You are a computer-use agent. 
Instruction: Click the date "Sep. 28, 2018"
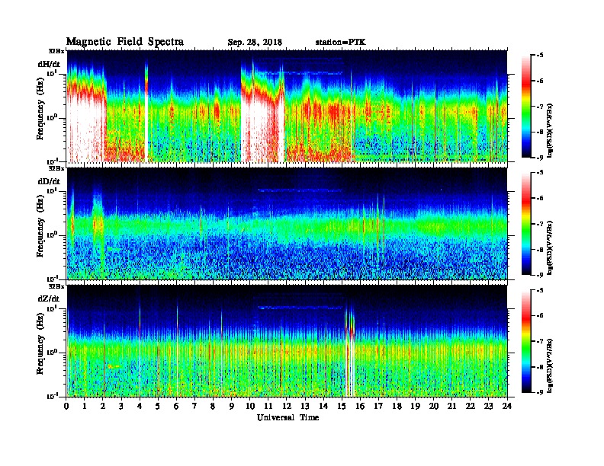tap(255, 42)
